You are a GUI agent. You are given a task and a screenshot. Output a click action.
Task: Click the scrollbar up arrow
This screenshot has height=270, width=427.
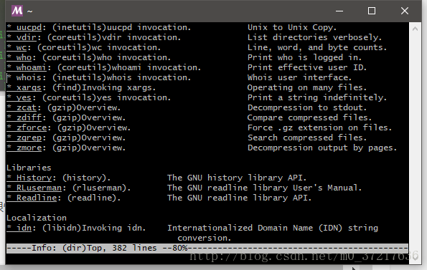point(415,29)
